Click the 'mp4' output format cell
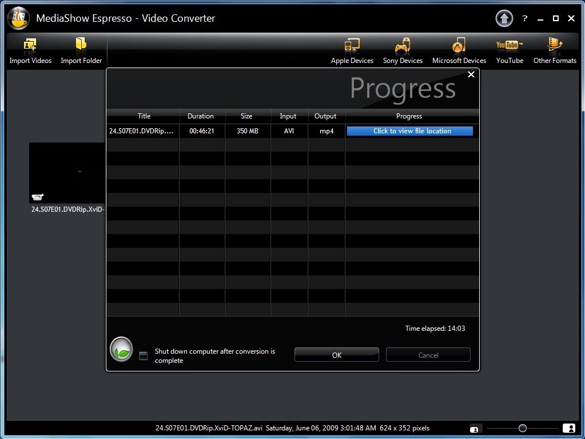585x439 pixels. 327,131
